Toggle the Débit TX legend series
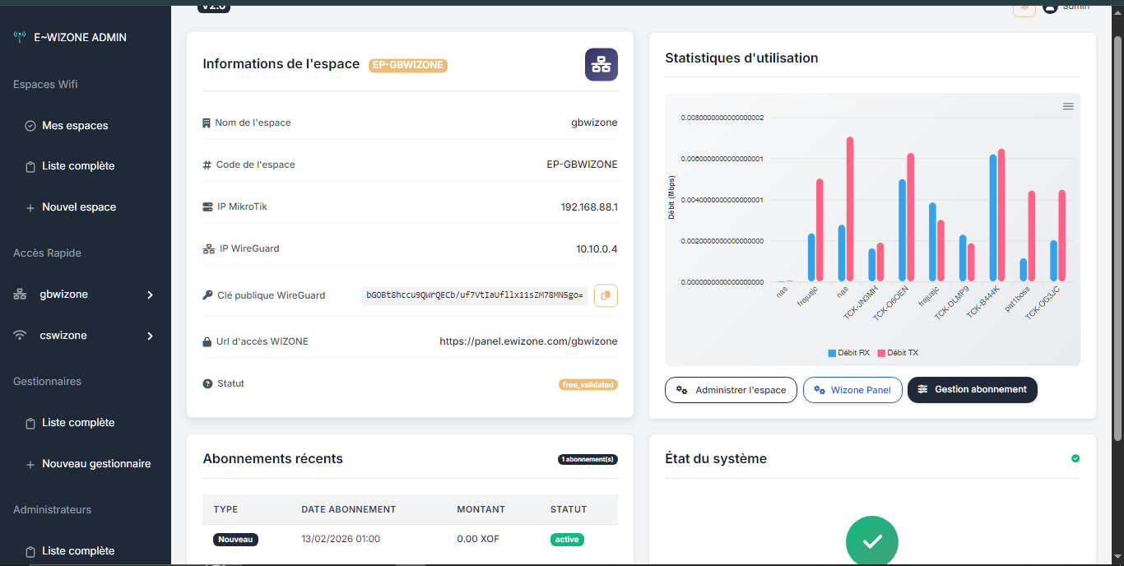The image size is (1124, 566). 897,353
